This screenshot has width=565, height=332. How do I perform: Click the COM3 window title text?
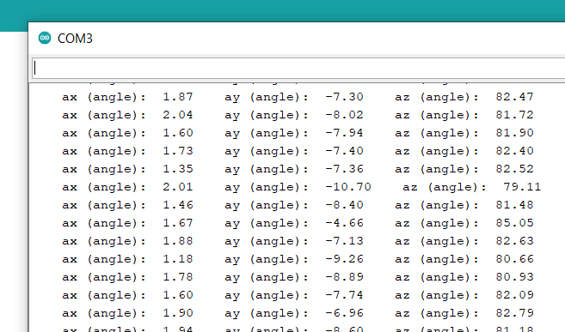tap(75, 39)
